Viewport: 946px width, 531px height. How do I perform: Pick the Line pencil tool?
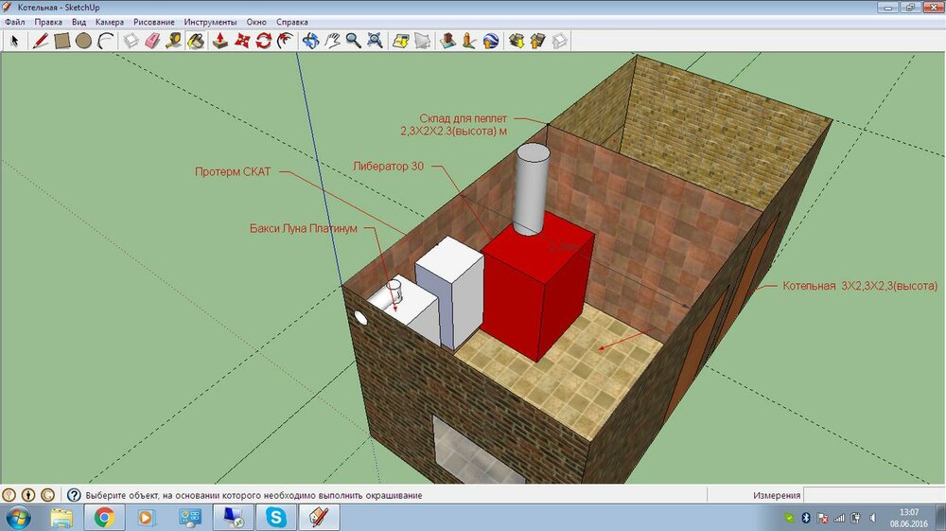pos(40,41)
